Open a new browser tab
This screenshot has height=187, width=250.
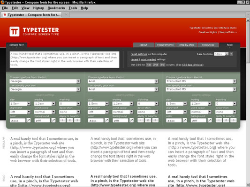pos(66,14)
